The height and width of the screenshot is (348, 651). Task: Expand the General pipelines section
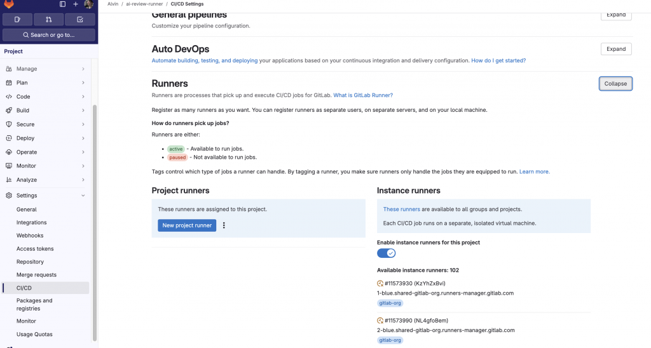[x=616, y=15]
